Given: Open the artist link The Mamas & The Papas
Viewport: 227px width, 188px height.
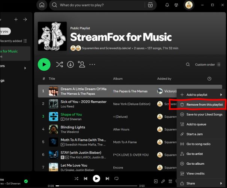Looking at the screenshot, I should click(x=78, y=94).
